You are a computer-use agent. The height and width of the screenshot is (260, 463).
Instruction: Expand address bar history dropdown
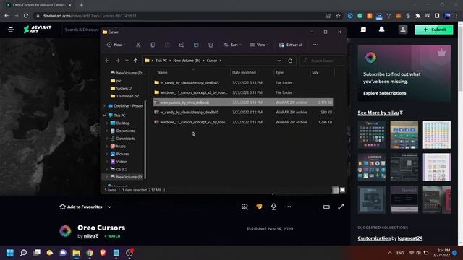[x=279, y=61]
